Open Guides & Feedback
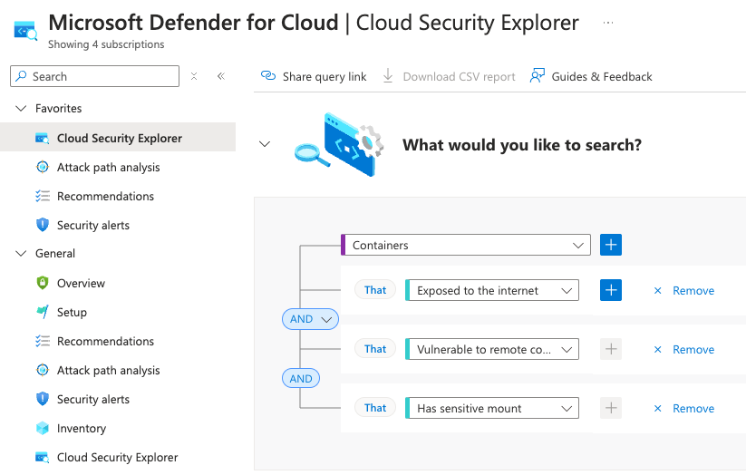 pyautogui.click(x=591, y=76)
